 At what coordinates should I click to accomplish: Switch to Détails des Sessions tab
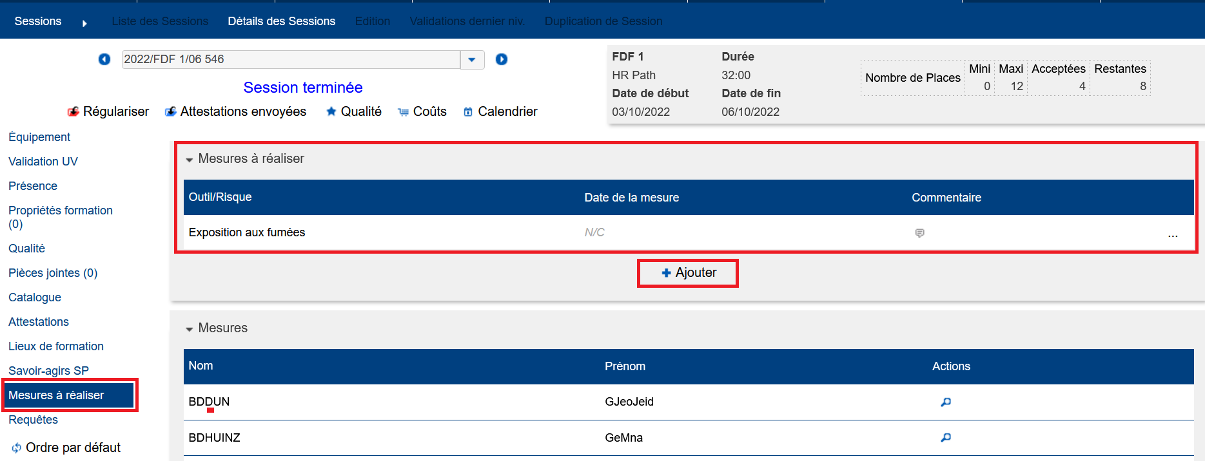(281, 21)
